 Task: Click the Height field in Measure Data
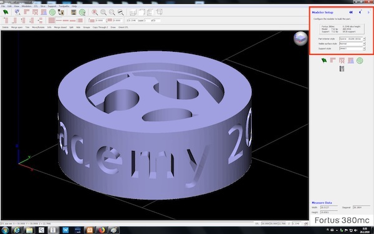(329, 212)
